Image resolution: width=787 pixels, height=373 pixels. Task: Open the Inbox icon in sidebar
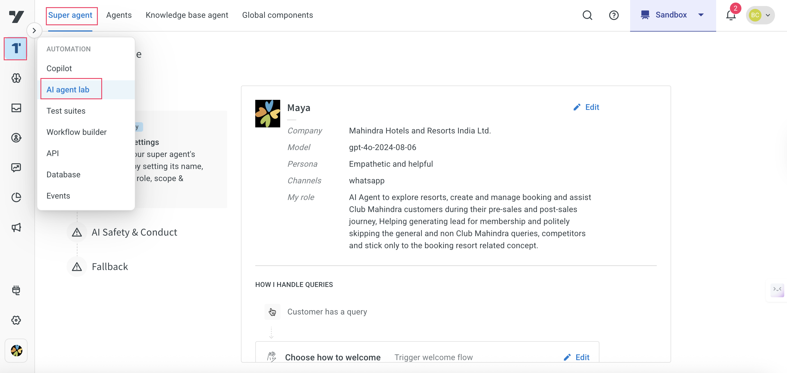[16, 108]
